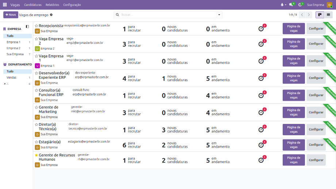Unfavorite Gerente de Recursos Humanos star
This screenshot has height=189, width=336.
pyautogui.click(x=36, y=155)
